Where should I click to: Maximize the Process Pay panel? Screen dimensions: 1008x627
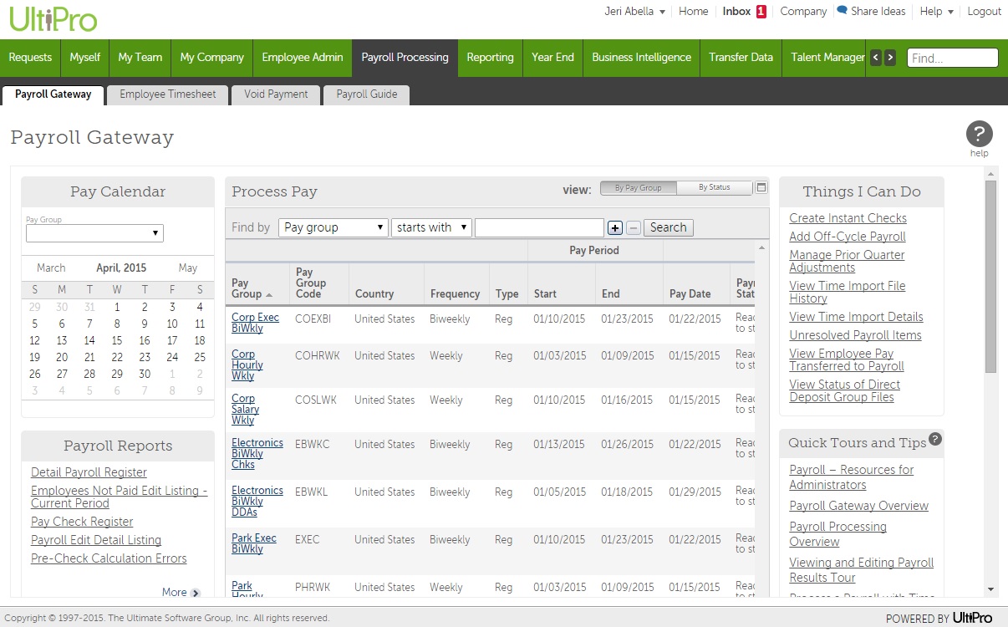761,188
